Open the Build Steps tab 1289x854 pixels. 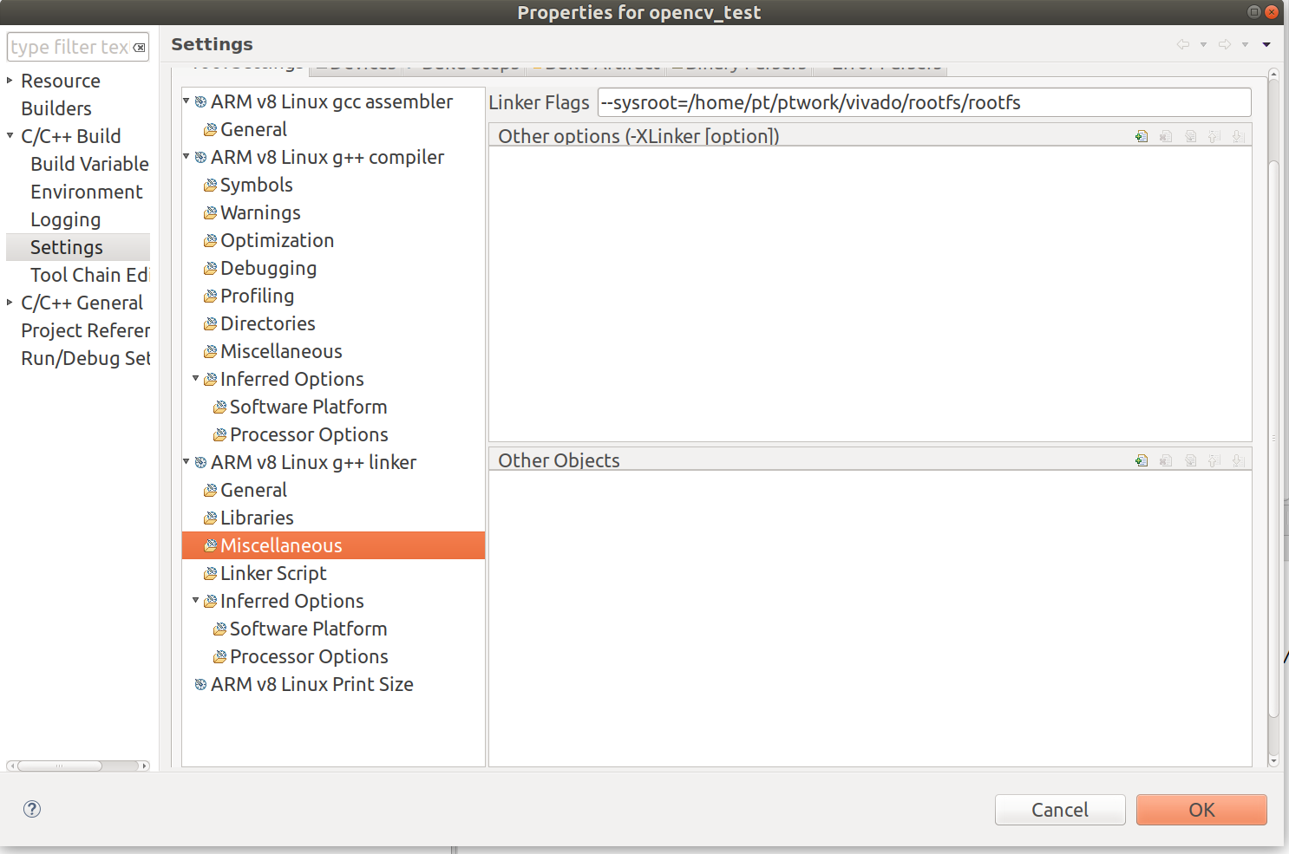point(468,65)
